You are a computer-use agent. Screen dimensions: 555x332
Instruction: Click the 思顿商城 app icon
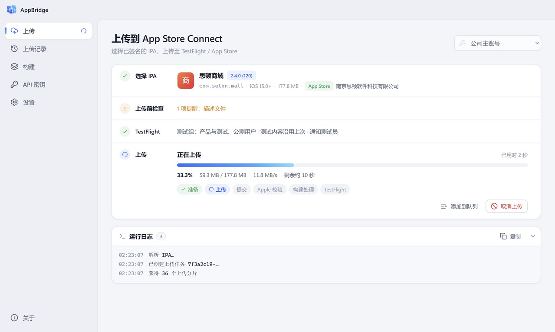(x=186, y=80)
